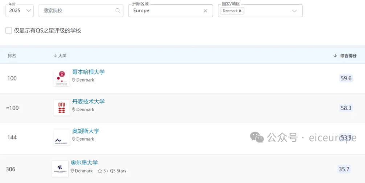The image size is (365, 183).
Task: Click the University of Copenhagen logo
Action: [x=61, y=78]
